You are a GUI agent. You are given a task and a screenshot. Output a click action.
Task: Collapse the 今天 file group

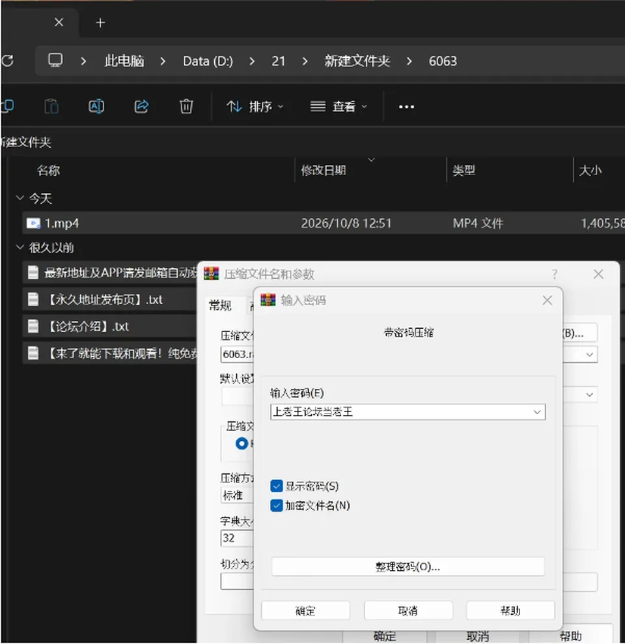[x=20, y=198]
